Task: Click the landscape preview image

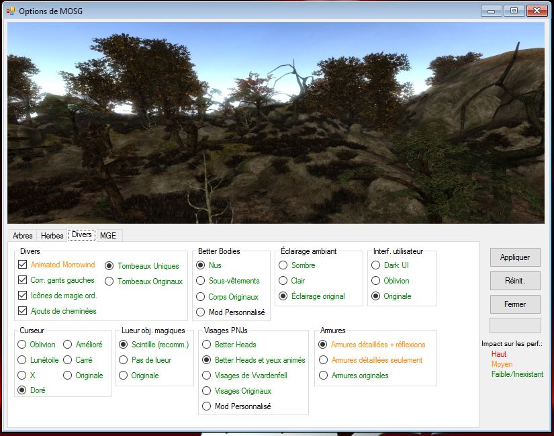Action: pyautogui.click(x=276, y=123)
